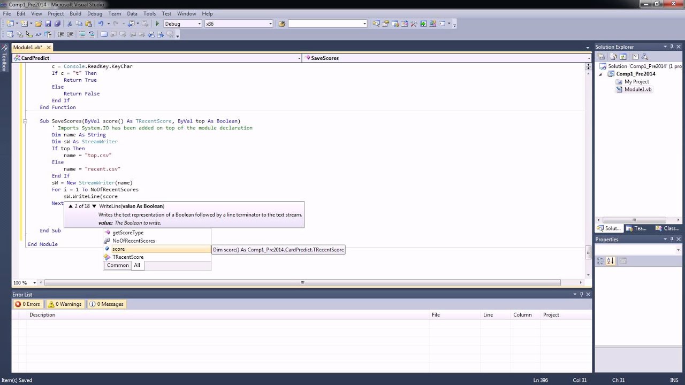Click the Find search combo box field
685x385 pixels.
point(327,24)
